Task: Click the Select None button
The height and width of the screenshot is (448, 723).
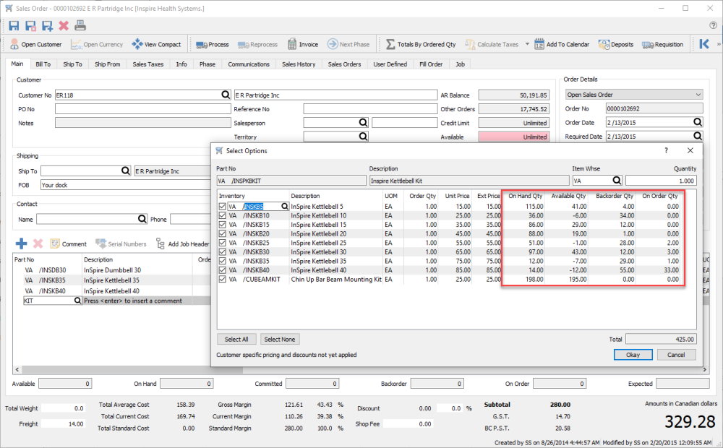Action: 281,339
